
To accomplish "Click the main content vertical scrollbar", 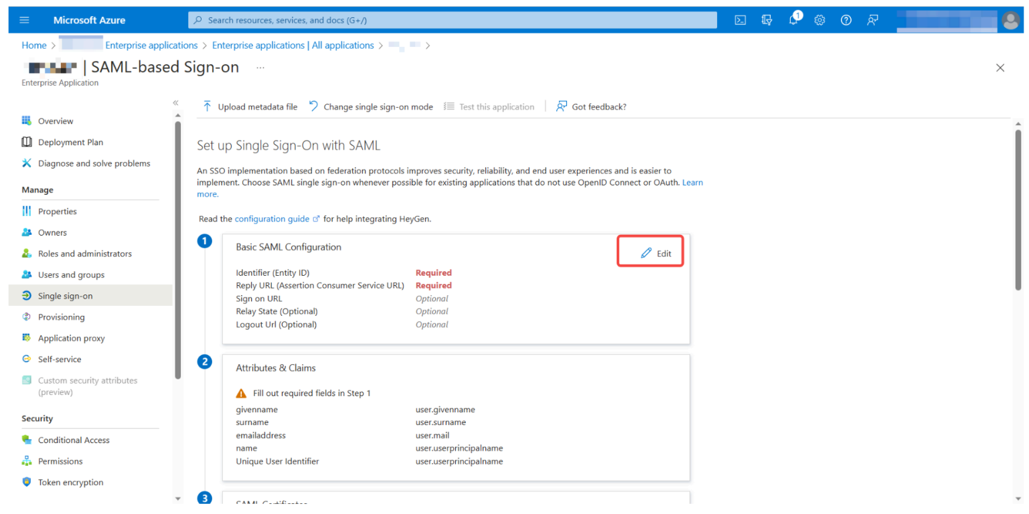I will (1018, 209).
